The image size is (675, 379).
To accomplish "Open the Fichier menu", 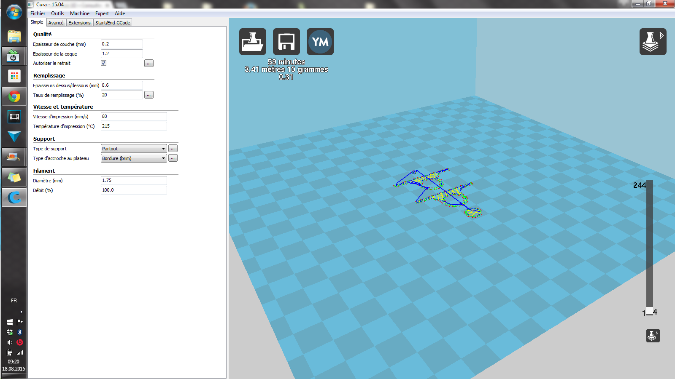I will coord(38,13).
